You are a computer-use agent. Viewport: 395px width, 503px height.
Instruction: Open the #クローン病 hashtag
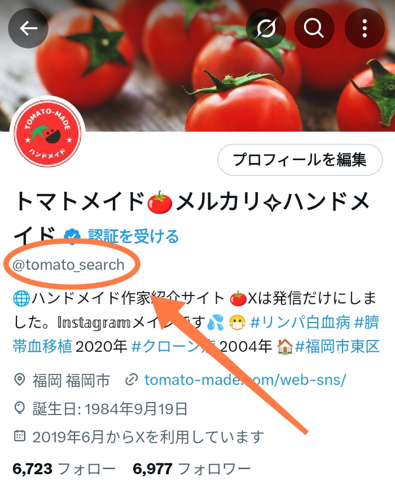[x=174, y=346]
